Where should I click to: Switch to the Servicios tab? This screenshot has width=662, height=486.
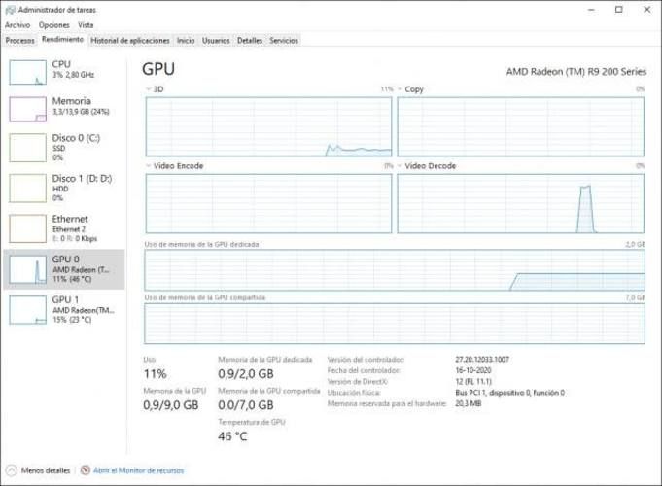click(284, 41)
